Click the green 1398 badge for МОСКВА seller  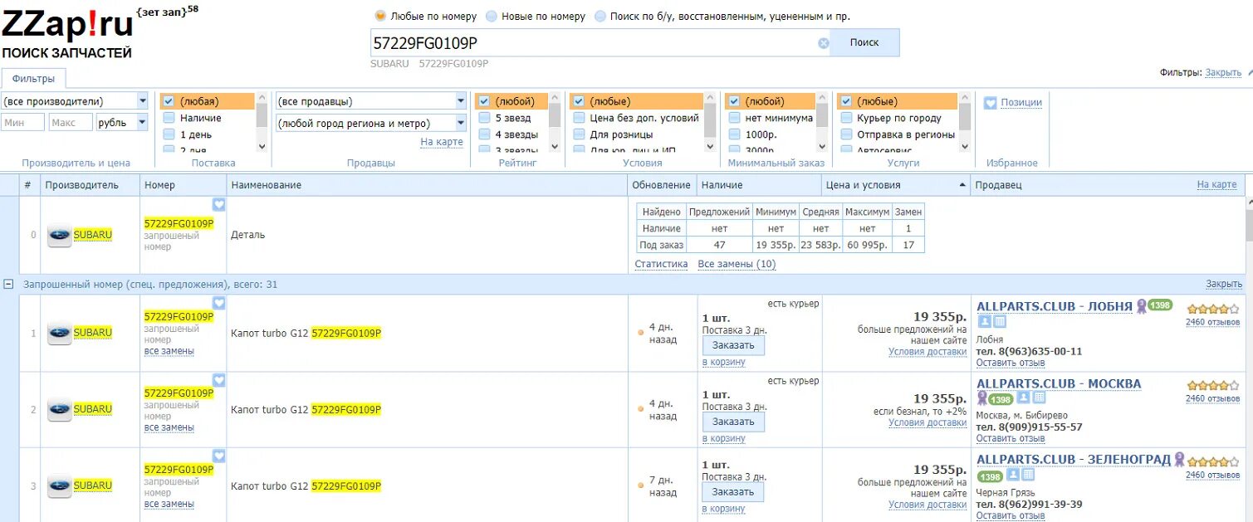pos(1002,399)
